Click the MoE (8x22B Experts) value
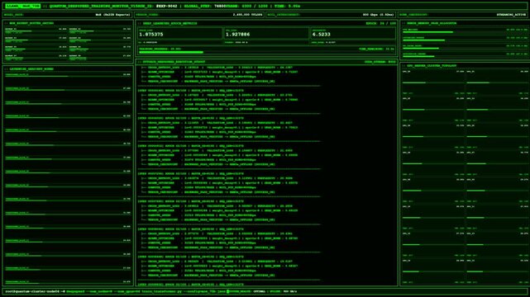 click(x=113, y=15)
